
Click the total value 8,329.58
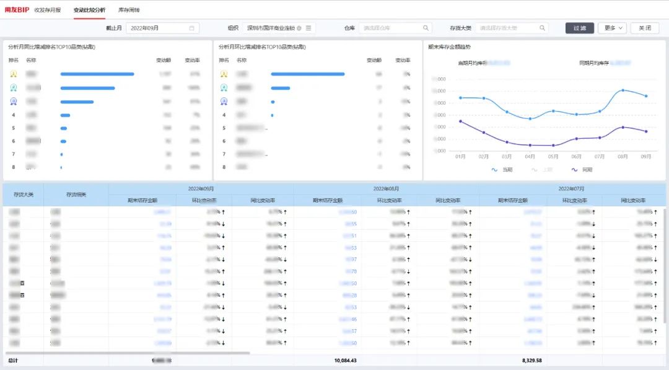(x=531, y=361)
